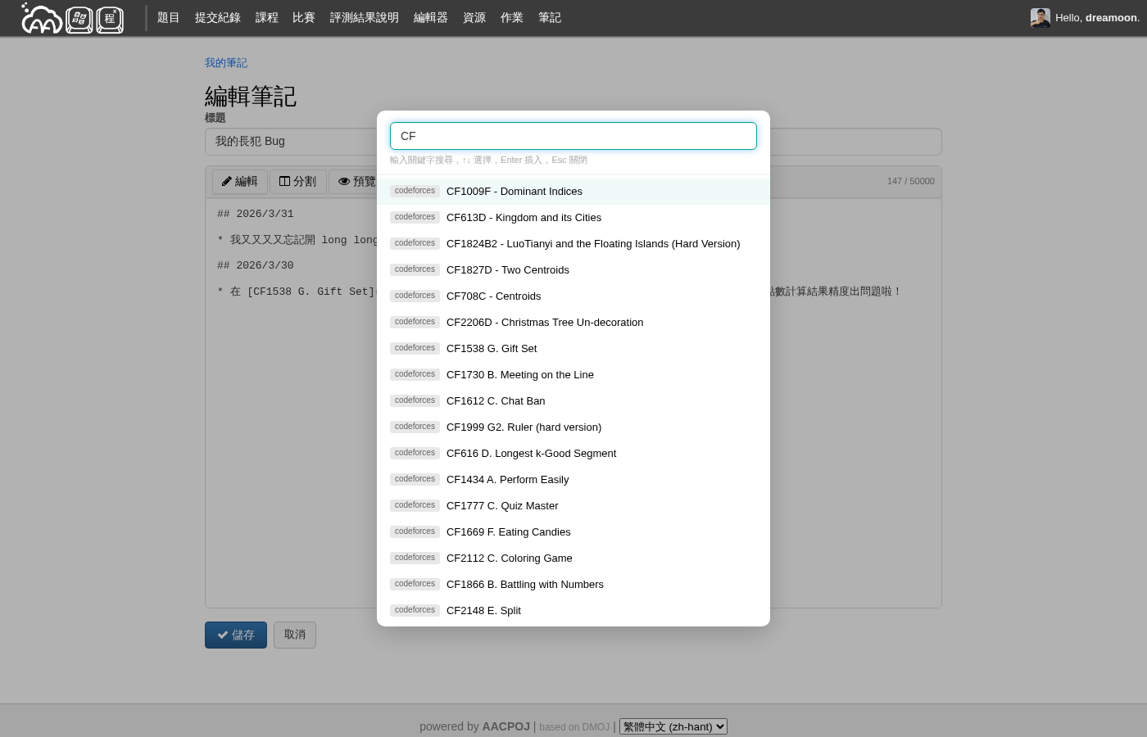
Task: Switch to the 分割 split view
Action: [297, 182]
